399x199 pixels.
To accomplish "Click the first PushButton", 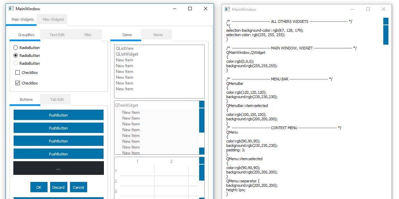I will pos(58,115).
